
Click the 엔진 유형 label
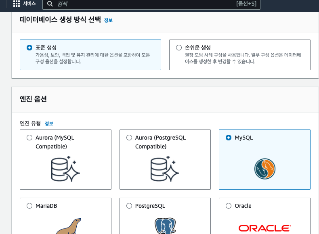pos(30,123)
